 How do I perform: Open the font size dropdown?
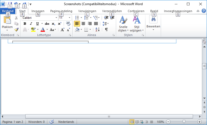69,18
